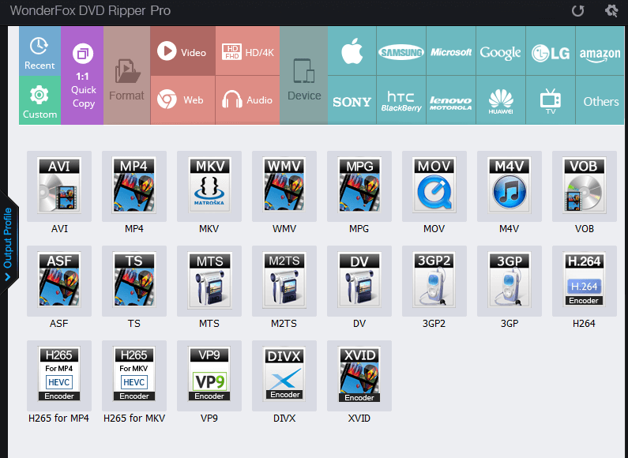Show Lenovo Motorola device profiles
The width and height of the screenshot is (628, 458).
(x=451, y=100)
